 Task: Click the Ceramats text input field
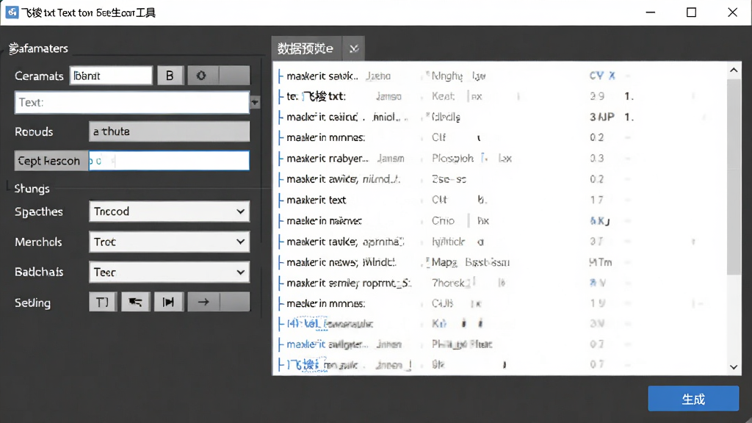point(111,76)
